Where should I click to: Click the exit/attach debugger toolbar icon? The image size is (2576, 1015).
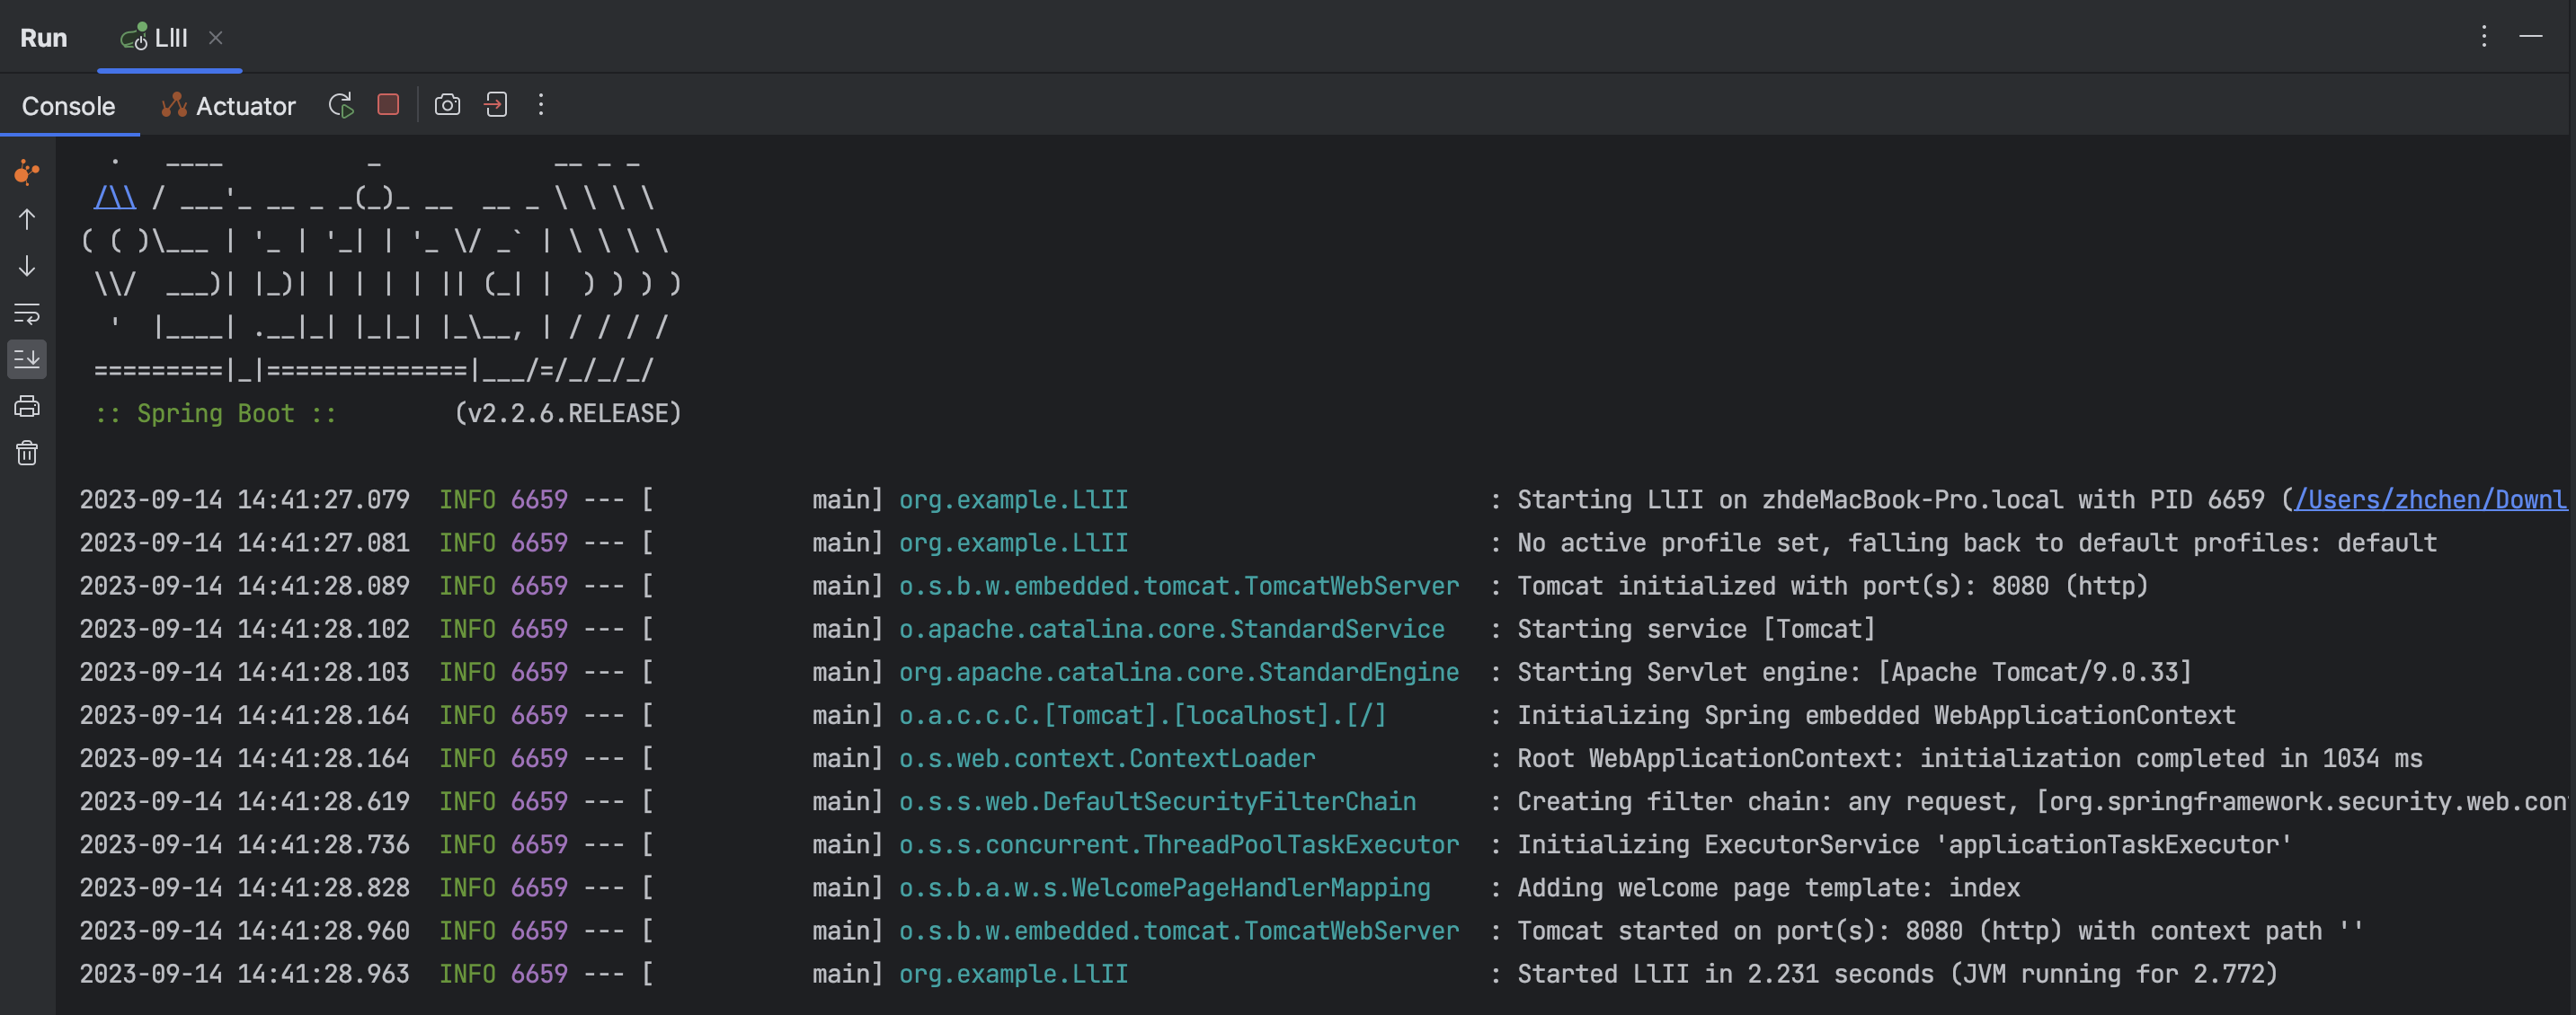click(496, 105)
